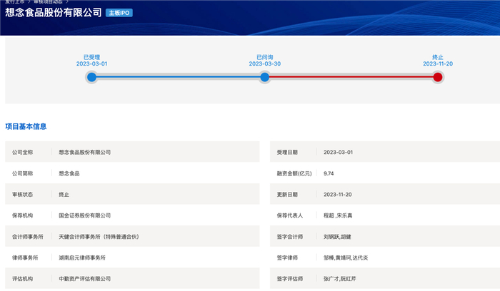Image resolution: width=500 pixels, height=291 pixels.
Task: Click the 已受理 2023-03-01 stage label
Action: (91, 61)
